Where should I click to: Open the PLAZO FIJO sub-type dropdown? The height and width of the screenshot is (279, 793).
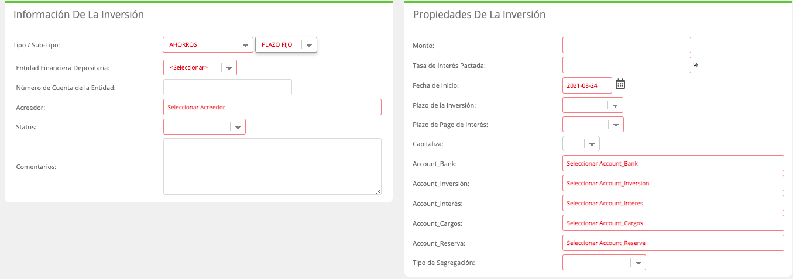286,45
